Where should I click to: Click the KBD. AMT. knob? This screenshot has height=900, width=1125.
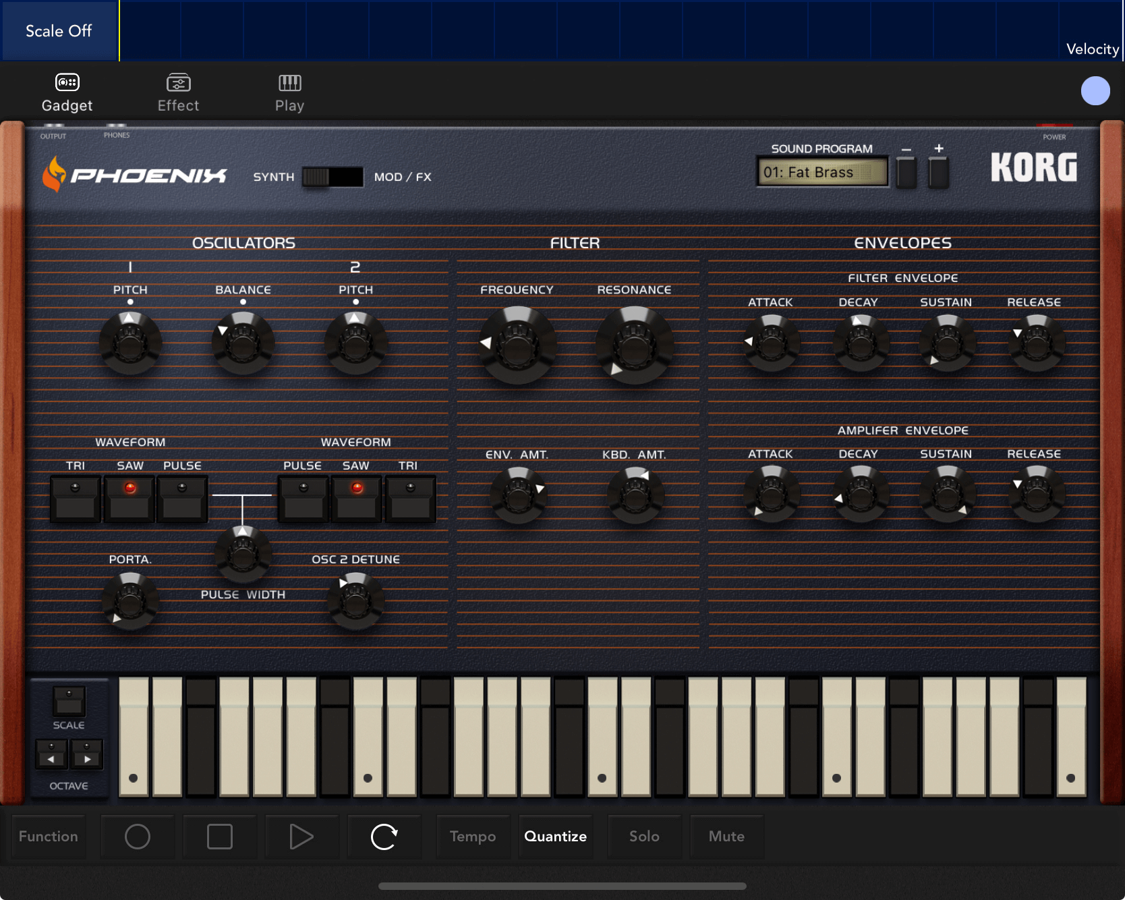635,496
